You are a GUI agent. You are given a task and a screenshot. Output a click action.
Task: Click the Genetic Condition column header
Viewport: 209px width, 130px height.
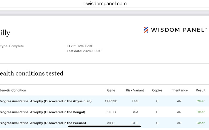pos(13,90)
